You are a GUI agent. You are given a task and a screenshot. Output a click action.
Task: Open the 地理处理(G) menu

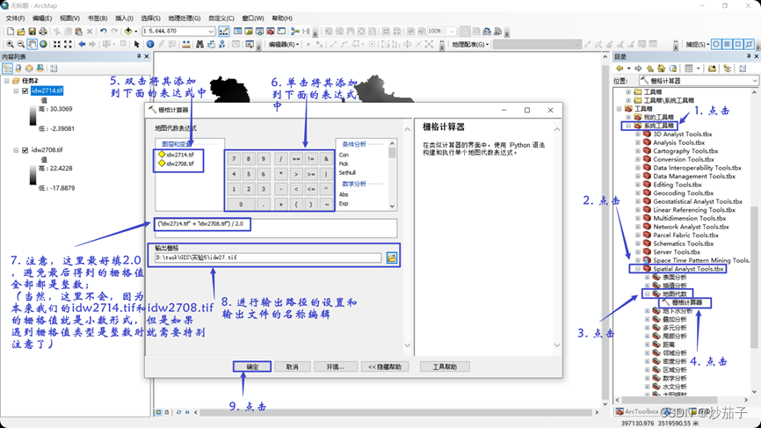coord(185,18)
